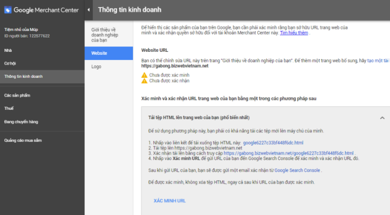Click the account name Tiệm nhỏ của Múp
Screen dimensions: 390x215
pyautogui.click(x=21, y=29)
